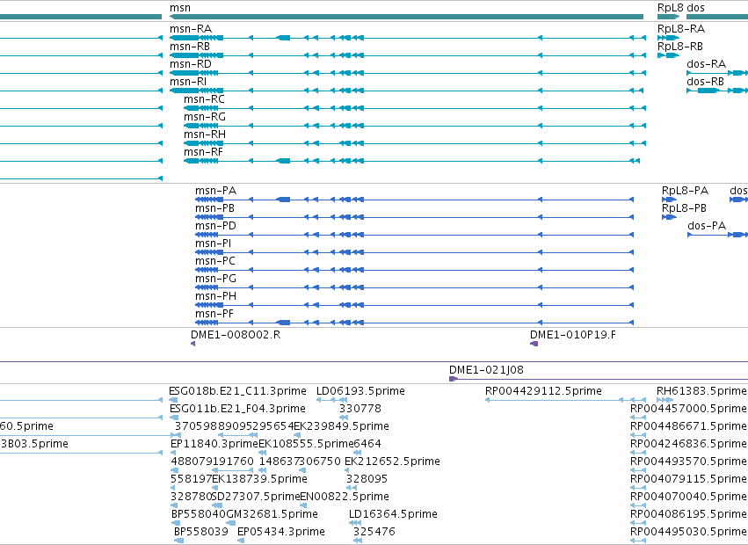Screen dimensions: 748x545
Task: Click the RP004486671.5prime EST label
Action: (x=688, y=426)
